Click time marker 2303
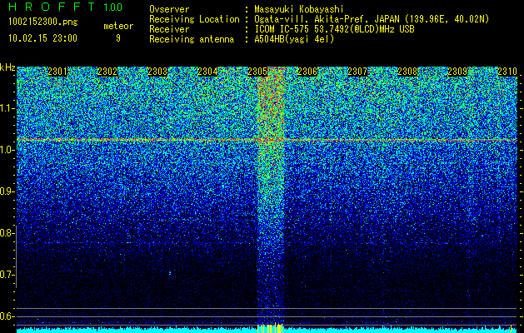The image size is (524, 333). point(157,72)
